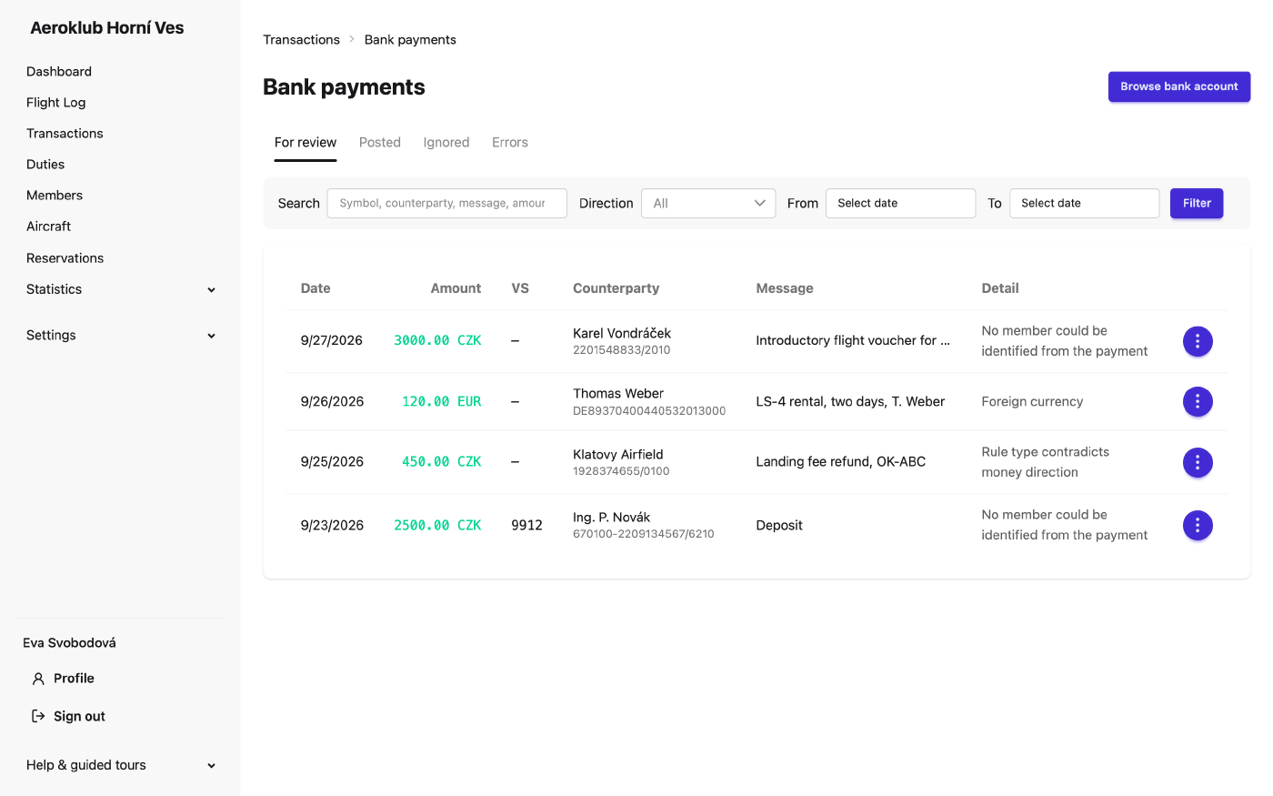Switch to the For review tab

pyautogui.click(x=306, y=143)
